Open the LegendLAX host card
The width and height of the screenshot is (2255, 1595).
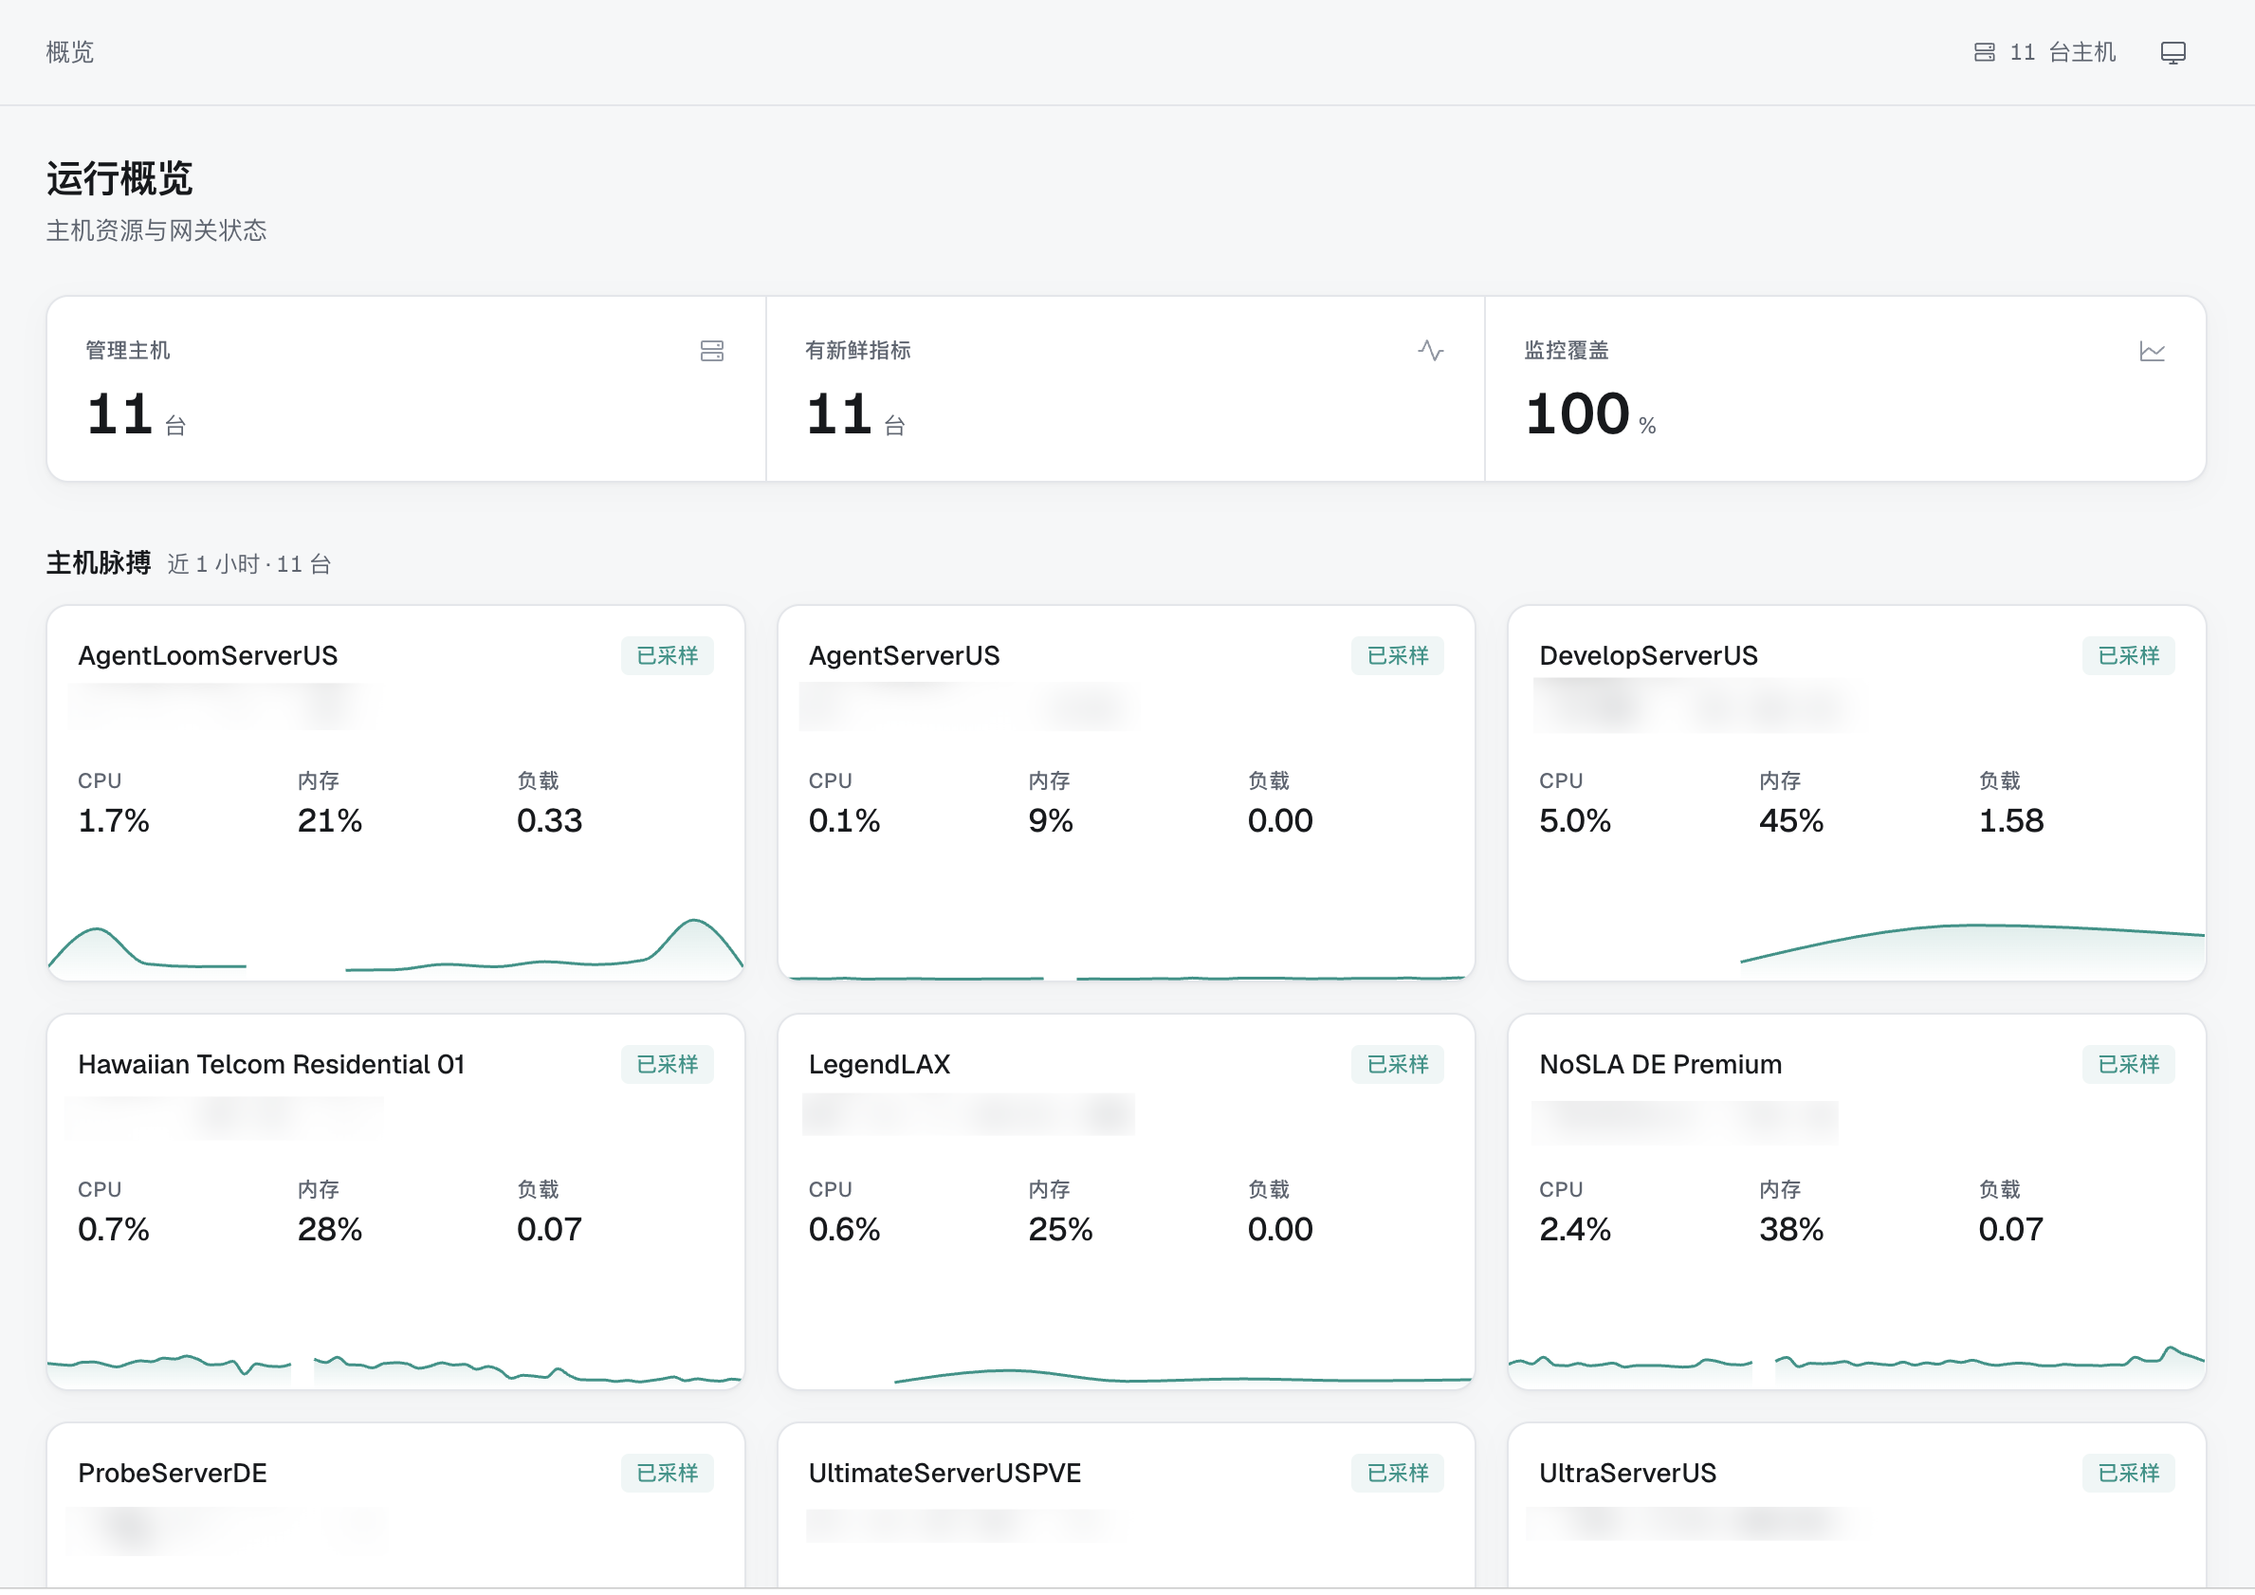[x=1126, y=1201]
